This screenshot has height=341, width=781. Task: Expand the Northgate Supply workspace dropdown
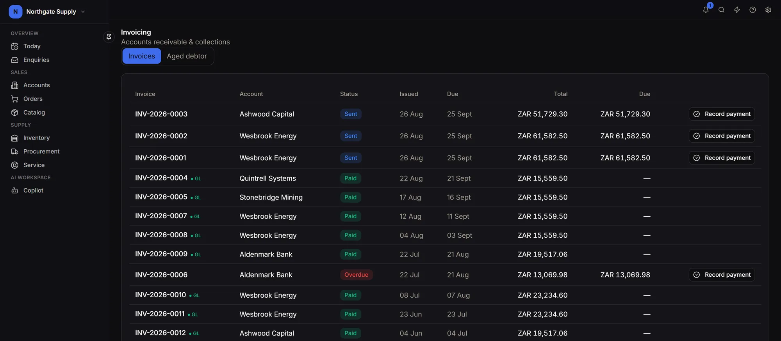click(x=83, y=12)
